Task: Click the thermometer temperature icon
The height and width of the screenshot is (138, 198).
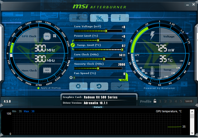Action: pos(152,71)
